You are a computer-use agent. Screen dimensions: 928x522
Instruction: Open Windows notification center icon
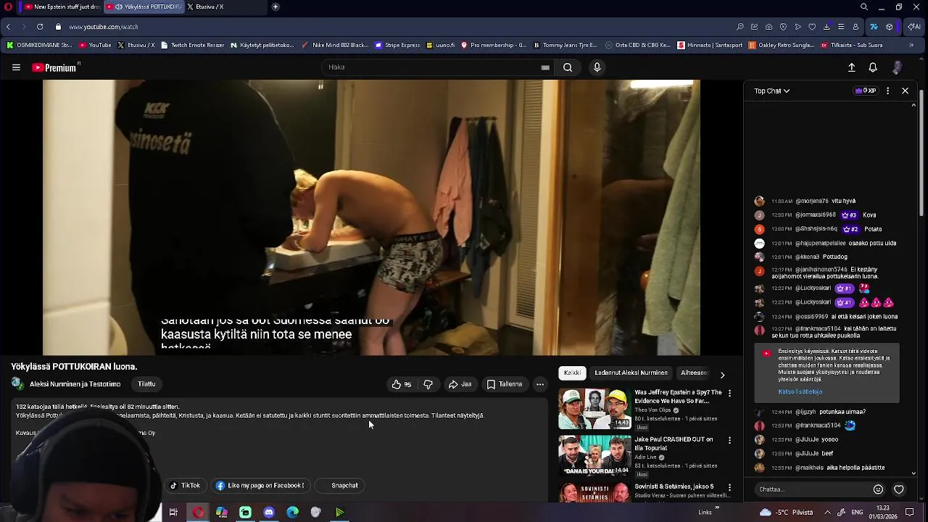(x=910, y=513)
